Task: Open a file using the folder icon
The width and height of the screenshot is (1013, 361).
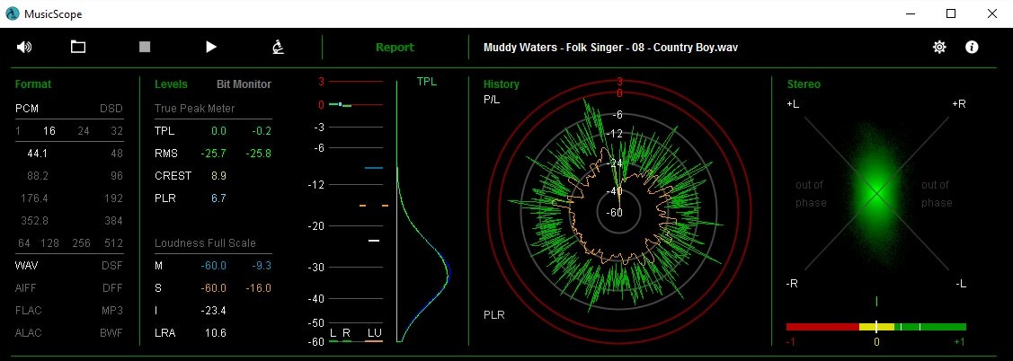Action: tap(78, 48)
